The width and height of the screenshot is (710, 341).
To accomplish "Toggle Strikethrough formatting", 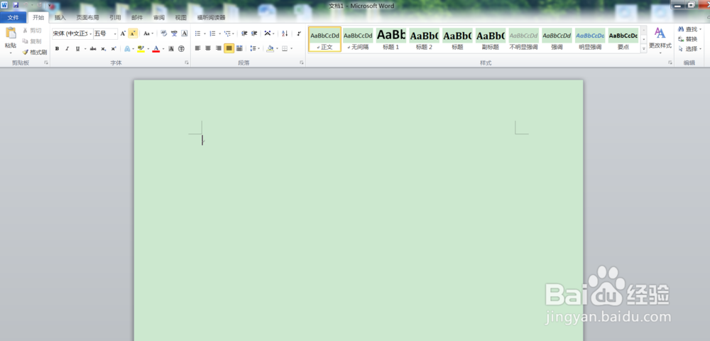I will point(93,48).
